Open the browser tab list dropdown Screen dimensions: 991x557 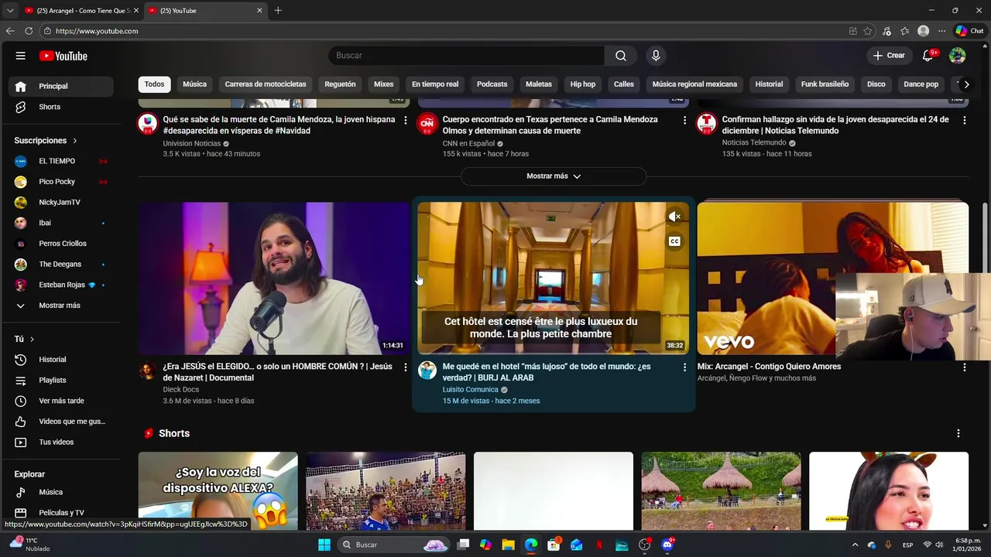(9, 11)
